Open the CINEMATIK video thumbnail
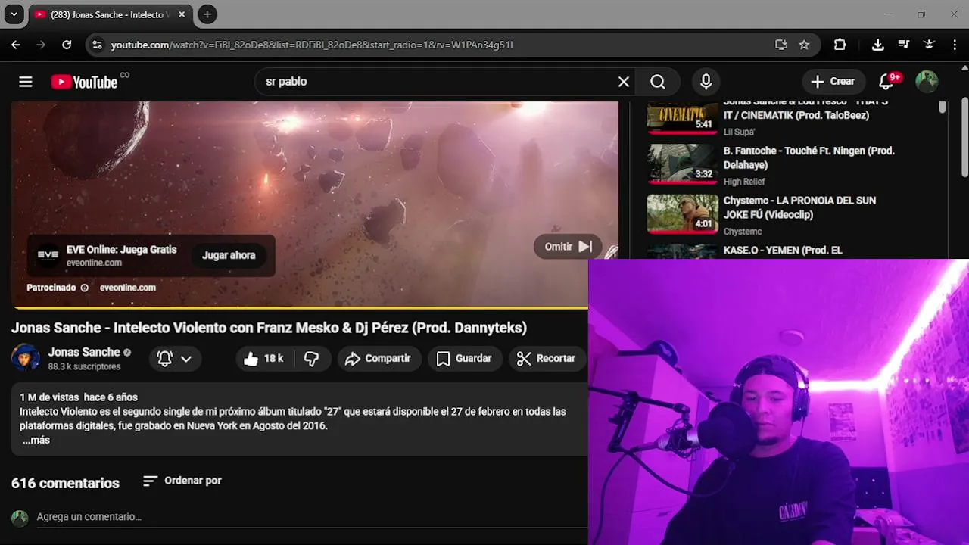This screenshot has height=545, width=969. pos(682,117)
